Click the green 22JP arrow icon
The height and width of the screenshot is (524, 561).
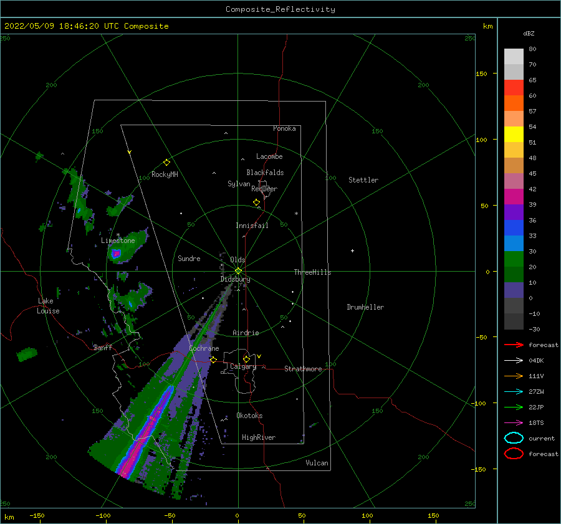pos(514,407)
